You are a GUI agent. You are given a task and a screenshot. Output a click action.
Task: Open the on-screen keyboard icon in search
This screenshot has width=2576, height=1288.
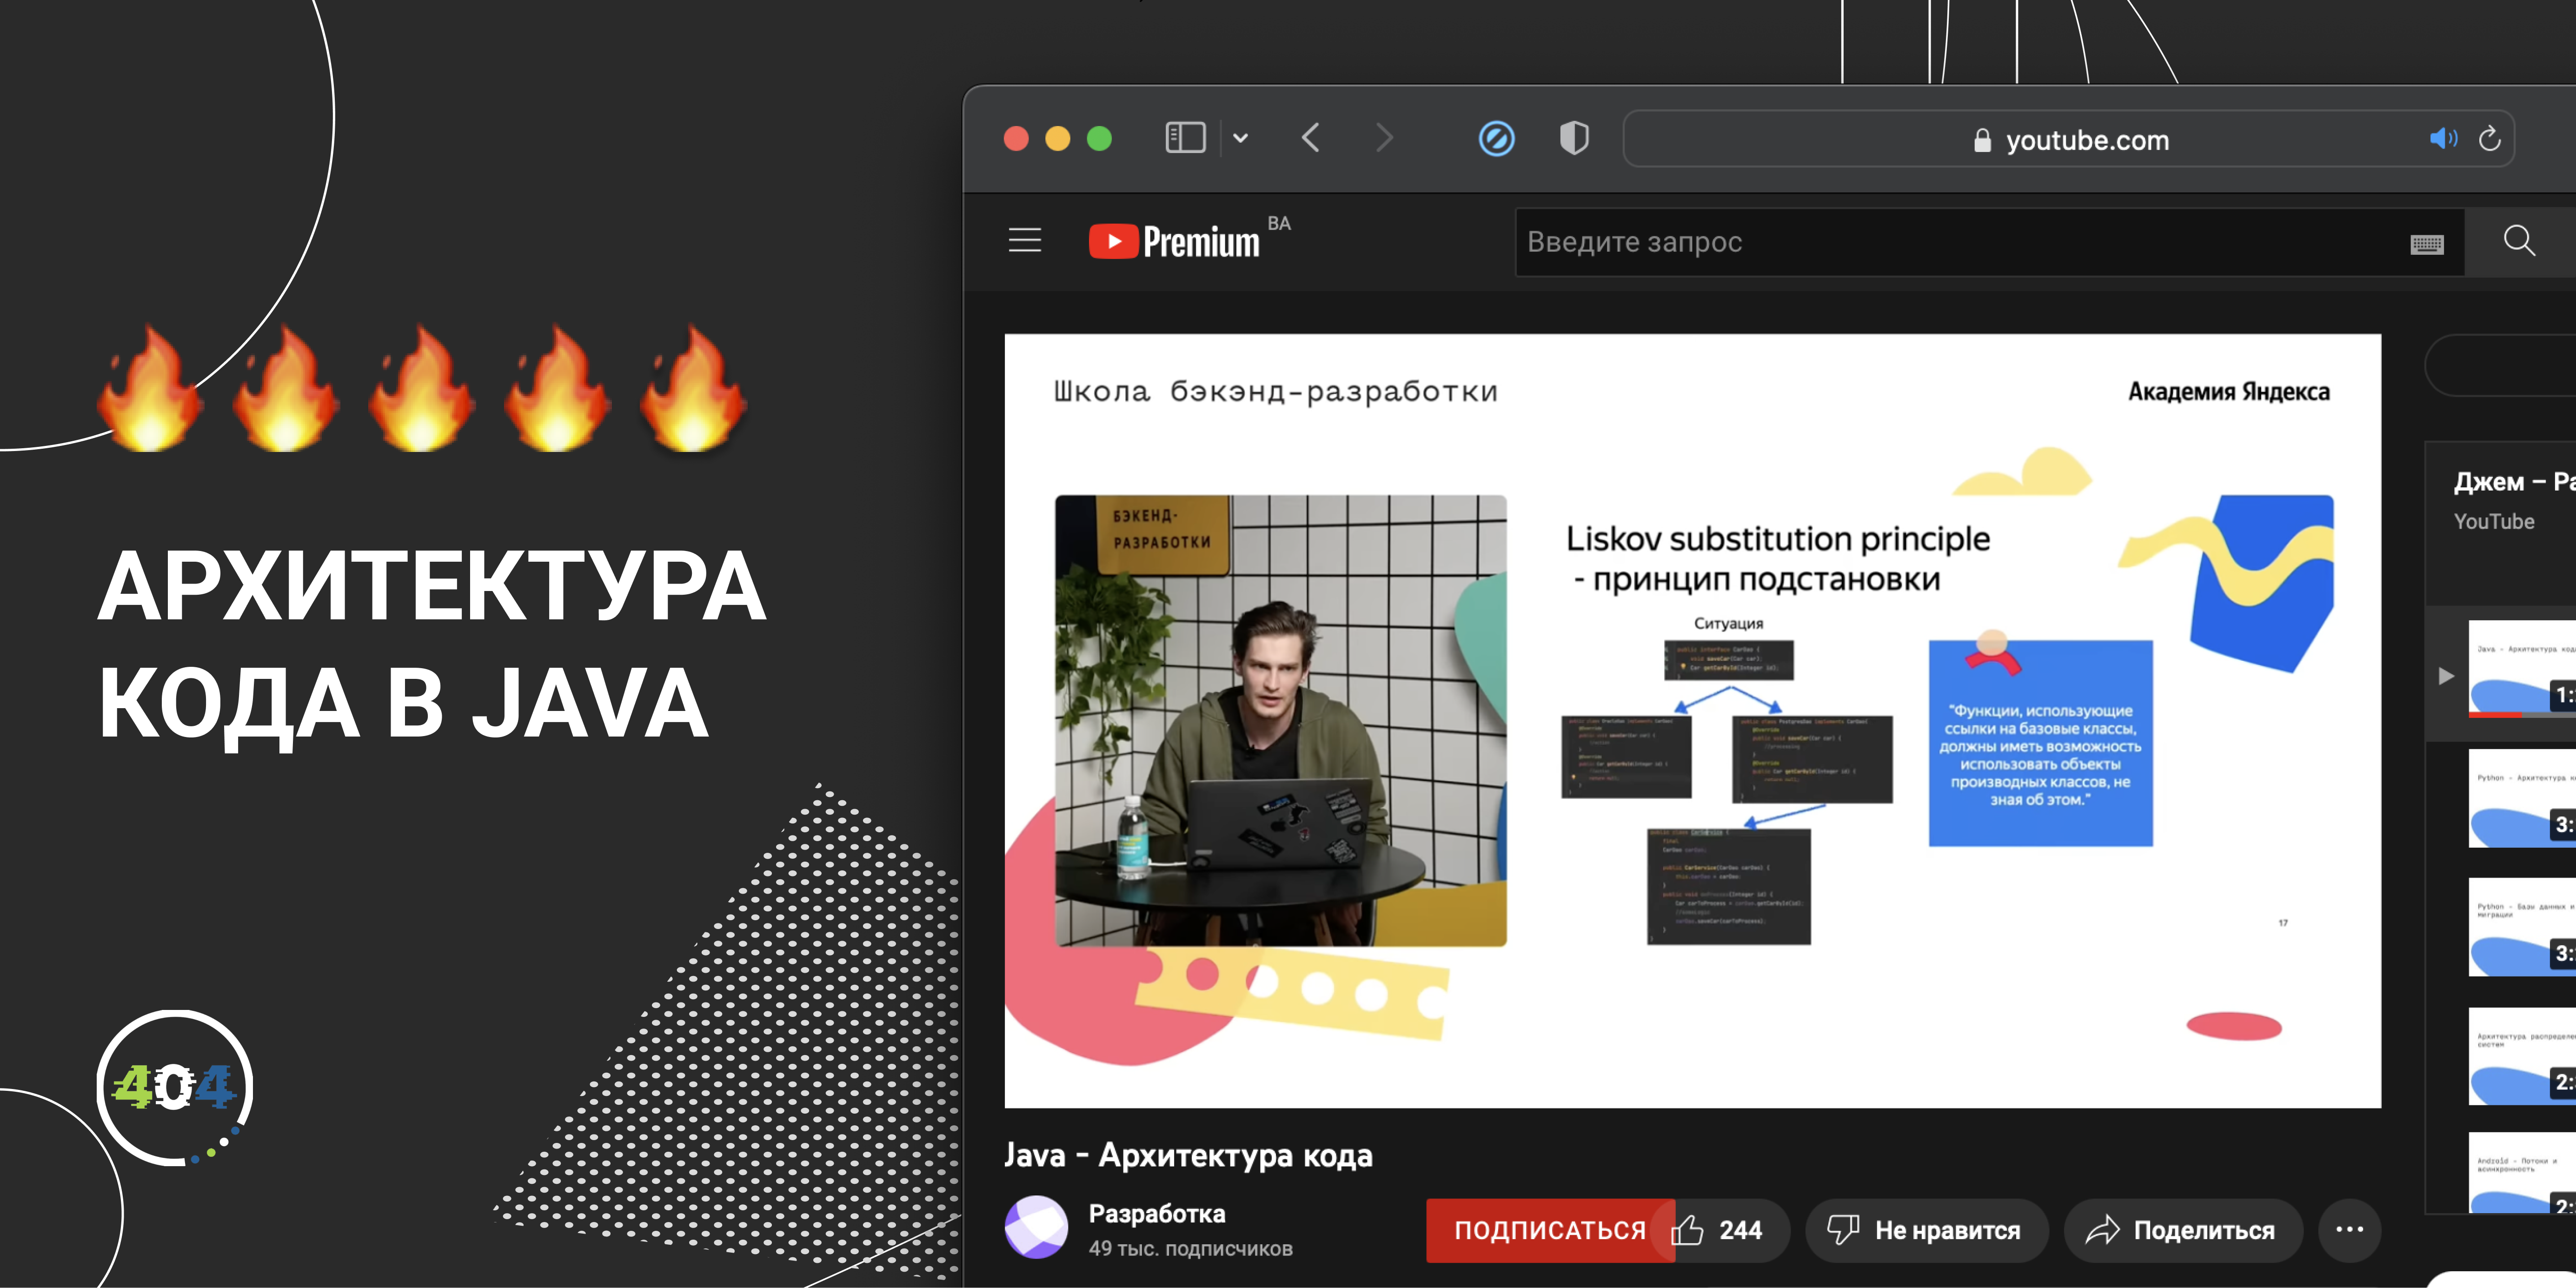(2427, 244)
